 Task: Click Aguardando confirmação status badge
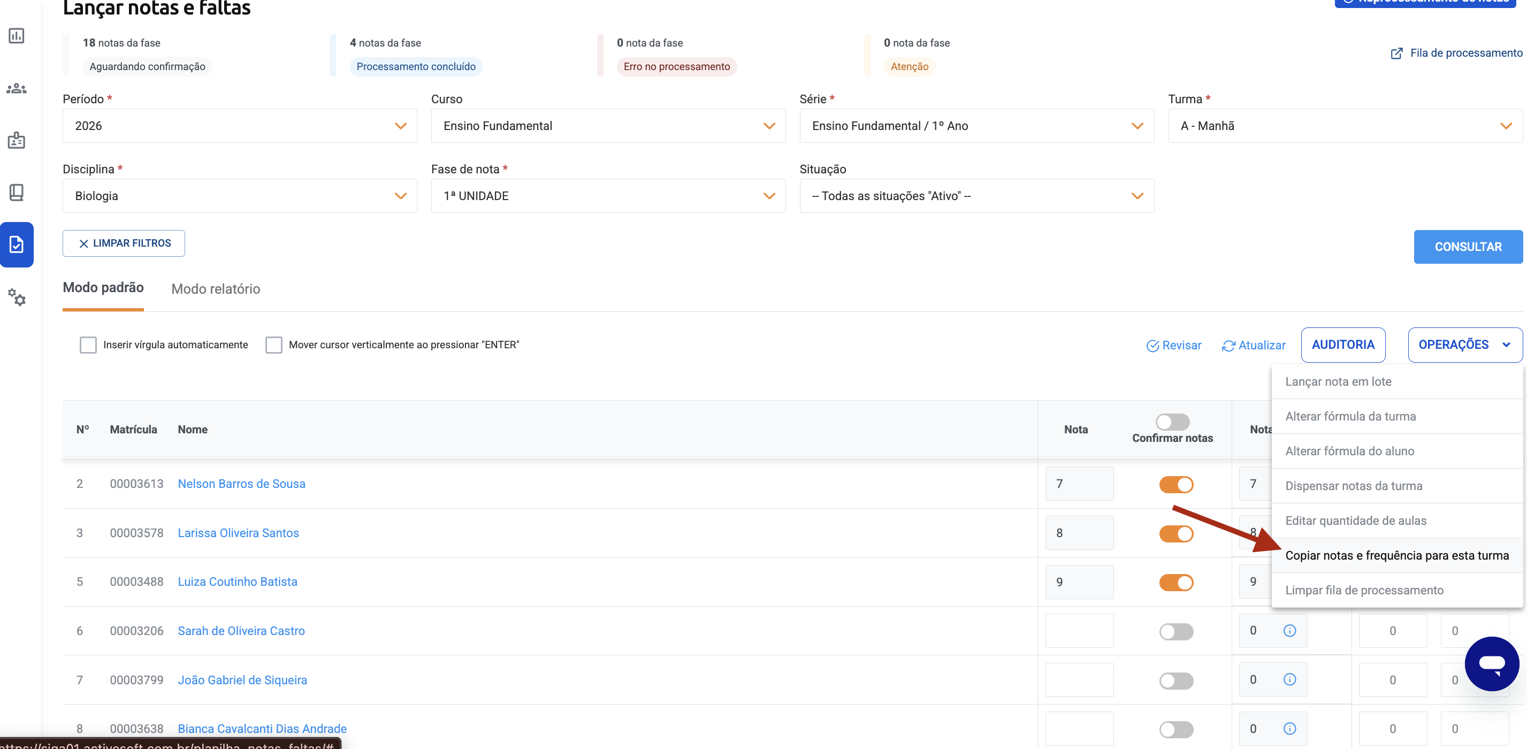tap(147, 67)
